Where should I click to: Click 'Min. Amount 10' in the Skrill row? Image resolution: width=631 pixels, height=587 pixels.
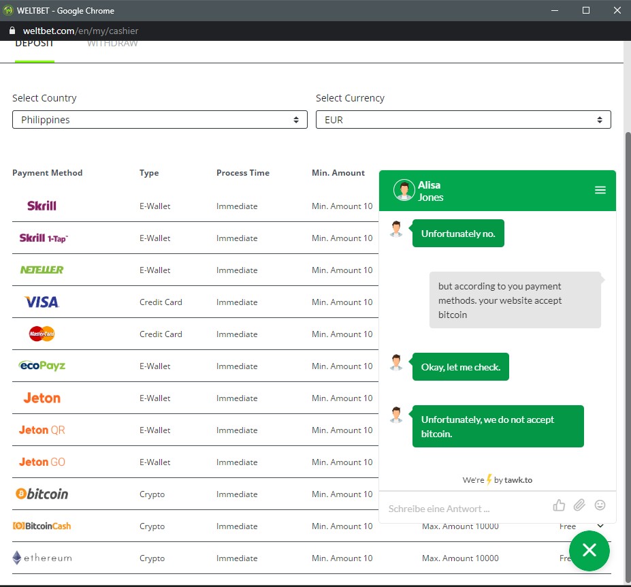(x=342, y=206)
